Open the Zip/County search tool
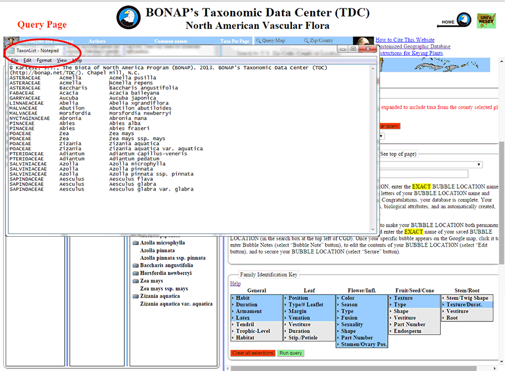Screen dimensions: 505x371 point(319,41)
